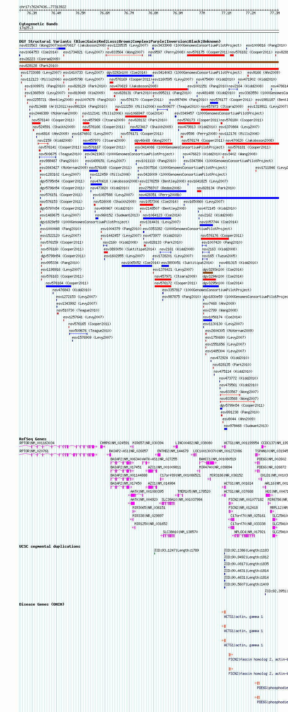Open gene MIR1250|NR_031652
Image resolution: width=288 pixels, height=712 pixels.
point(151,524)
